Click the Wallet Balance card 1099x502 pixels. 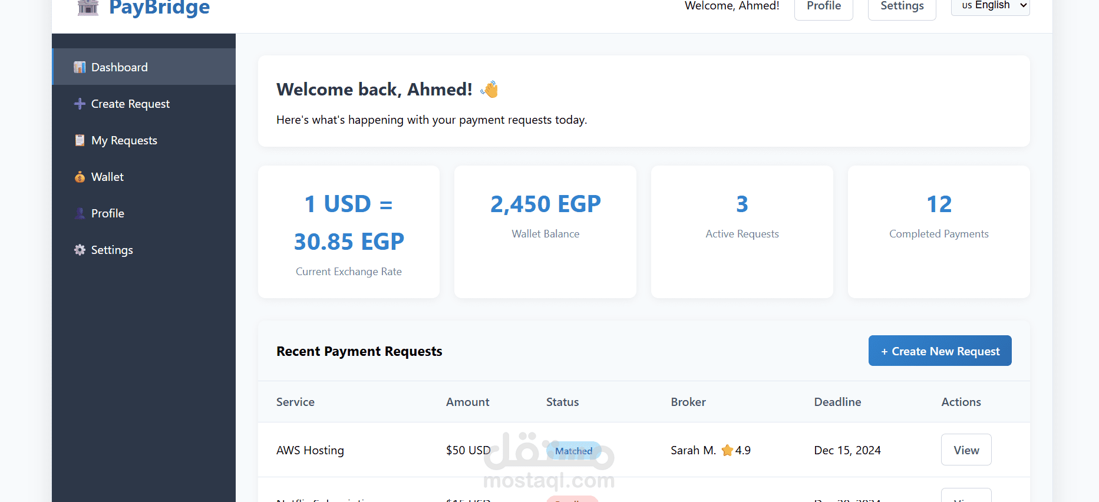545,232
